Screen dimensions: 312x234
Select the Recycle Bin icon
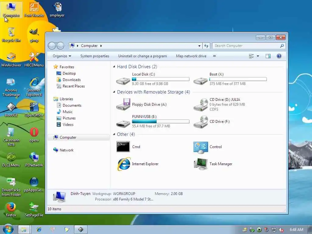(x=11, y=35)
